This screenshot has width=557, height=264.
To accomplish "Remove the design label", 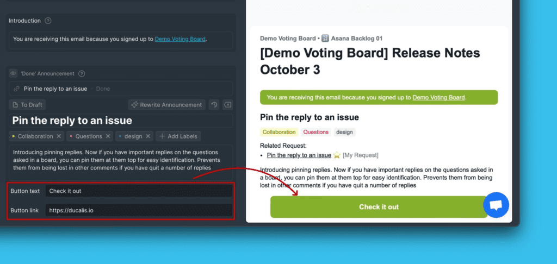I will 147,136.
